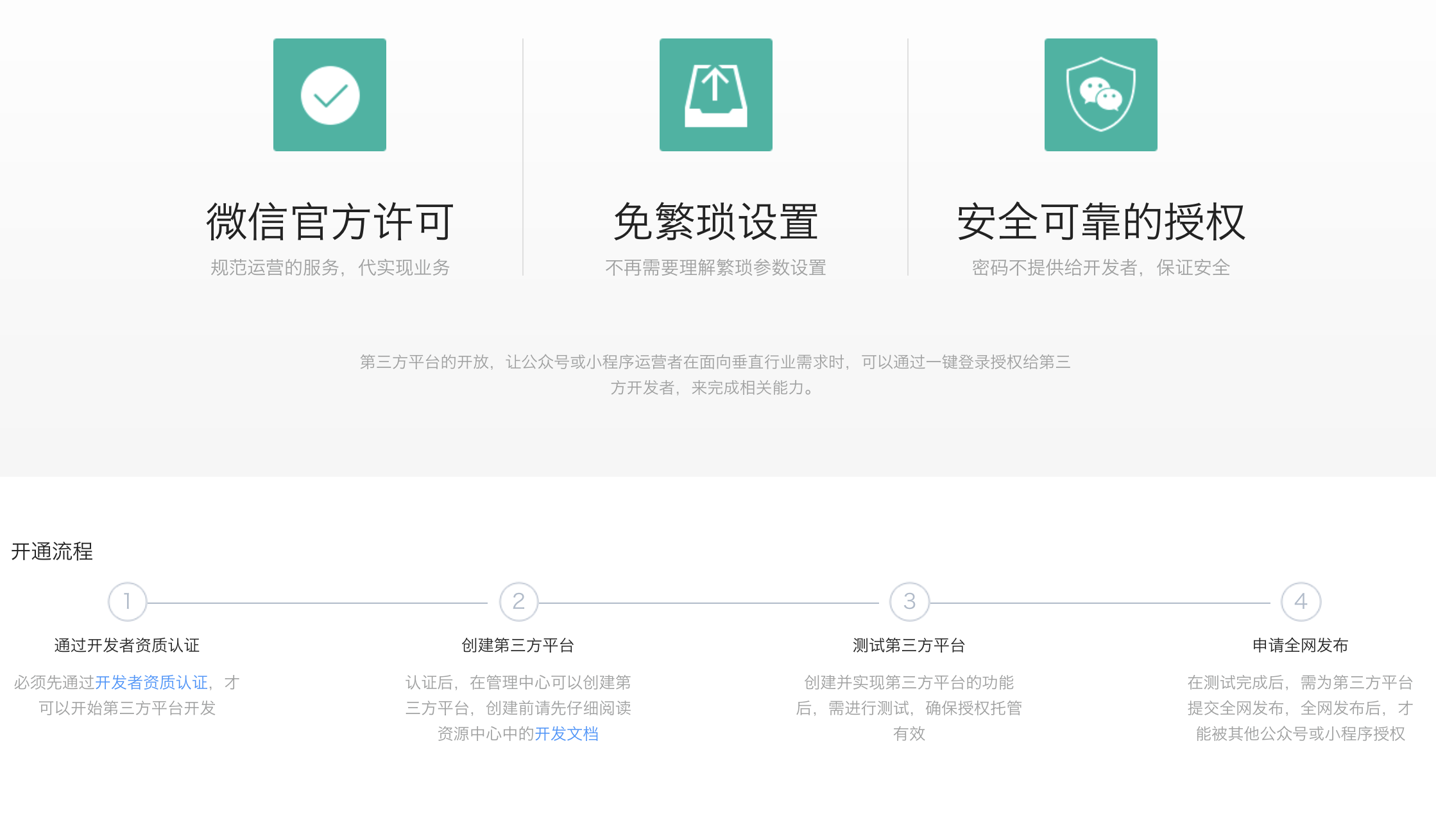Open the 开发文档 link

point(567,733)
